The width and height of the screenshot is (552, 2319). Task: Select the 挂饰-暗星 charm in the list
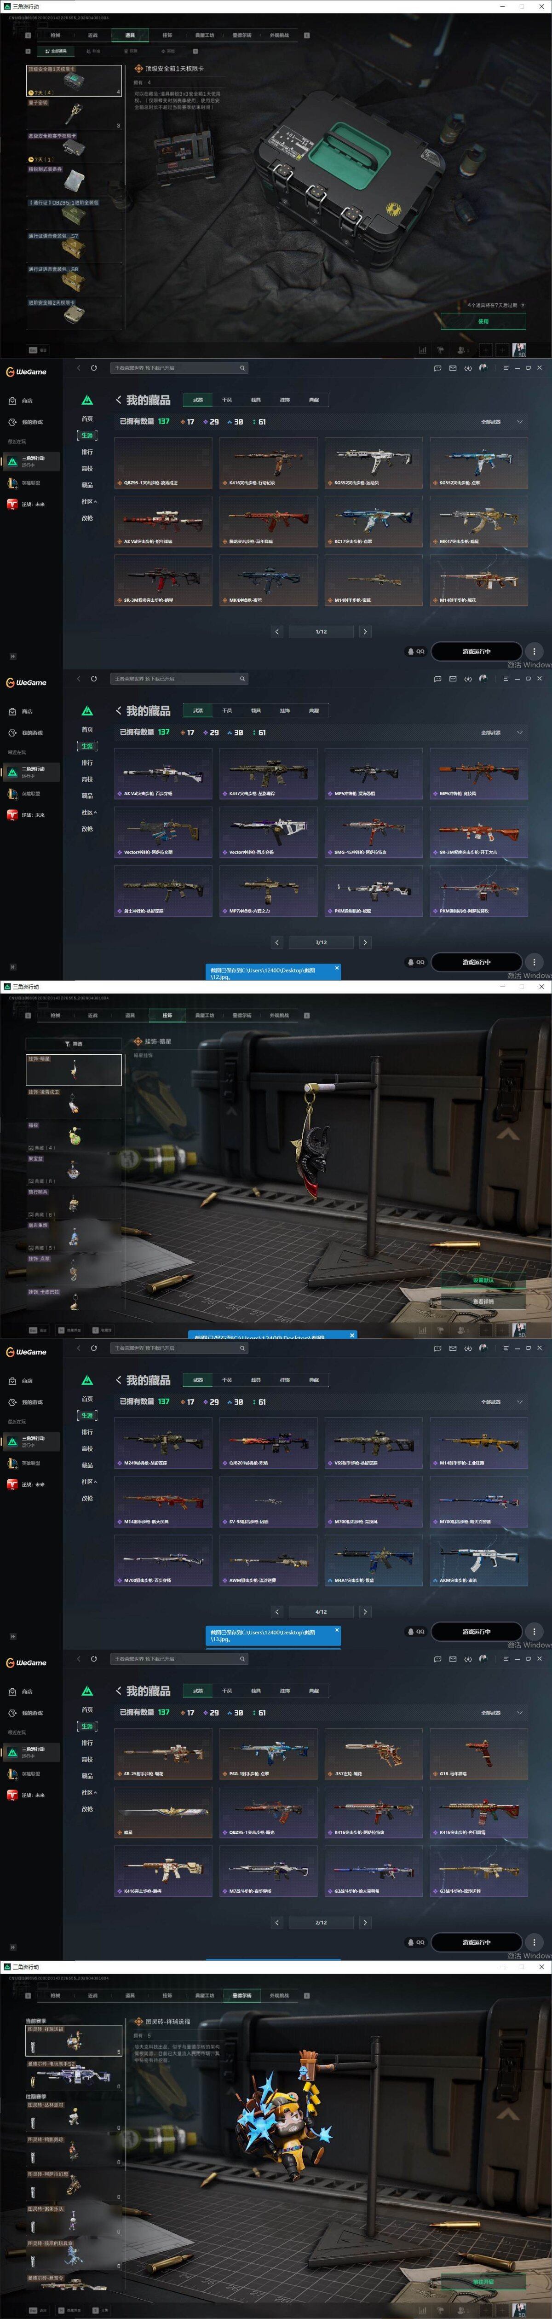pyautogui.click(x=74, y=1069)
